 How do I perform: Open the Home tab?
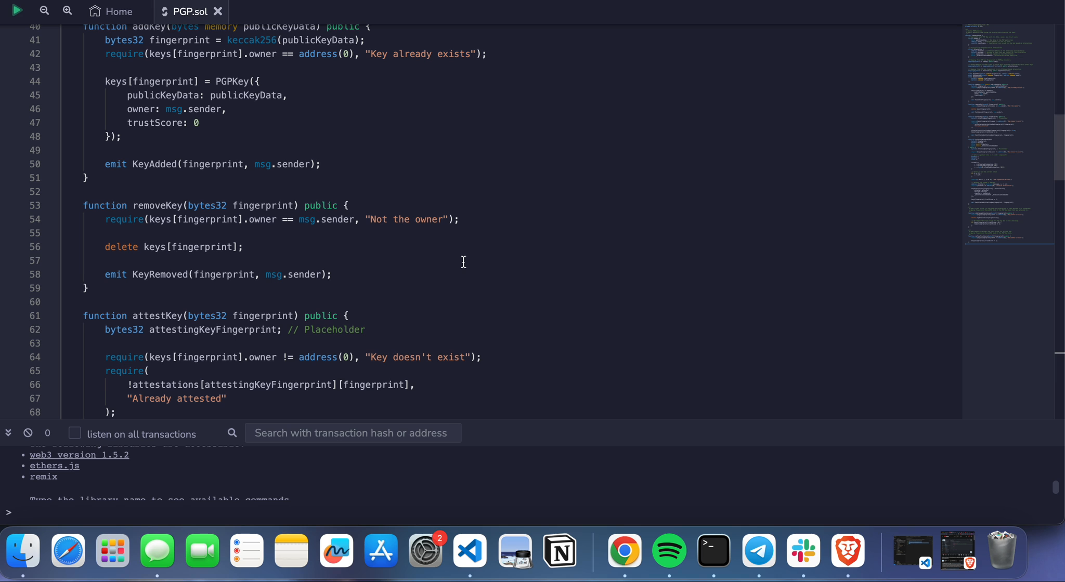[x=111, y=11]
